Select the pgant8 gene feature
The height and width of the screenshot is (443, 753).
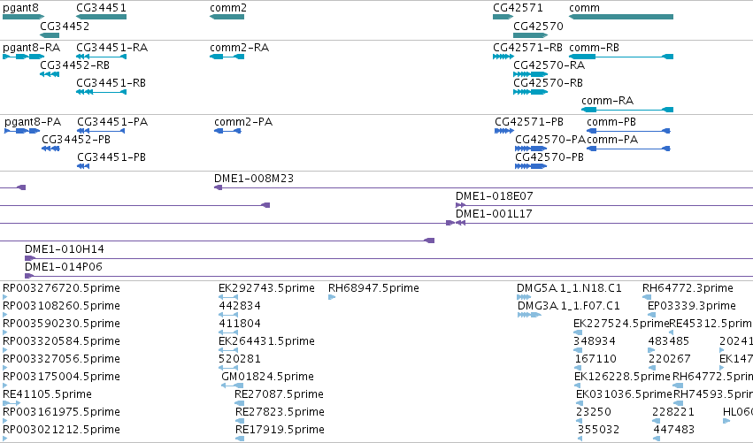pos(23,17)
